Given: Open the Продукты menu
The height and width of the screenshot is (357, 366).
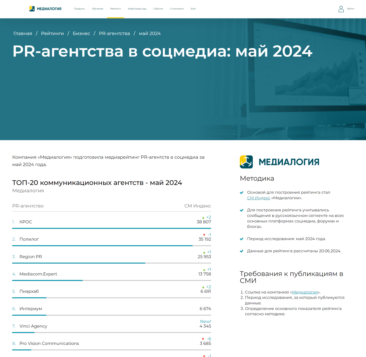Looking at the screenshot, I should (x=79, y=9).
